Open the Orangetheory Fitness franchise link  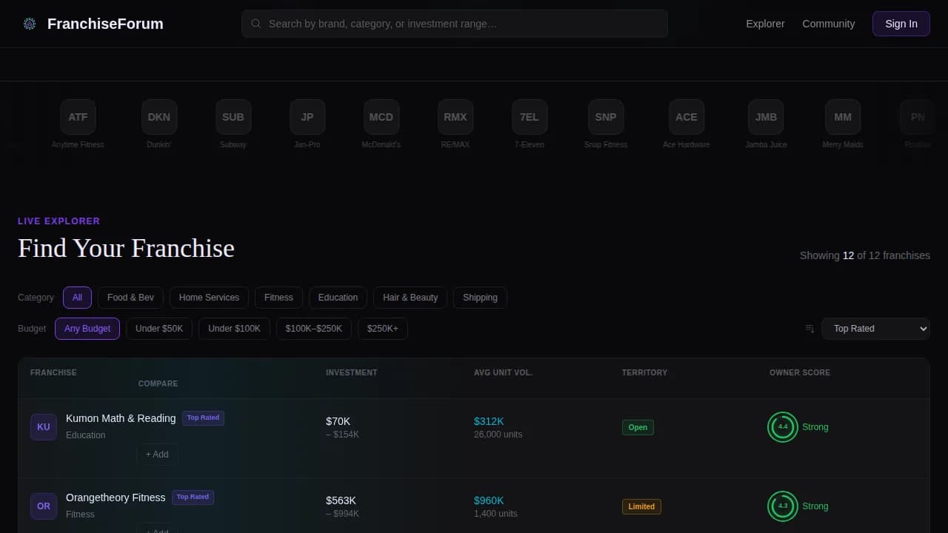[x=116, y=497]
